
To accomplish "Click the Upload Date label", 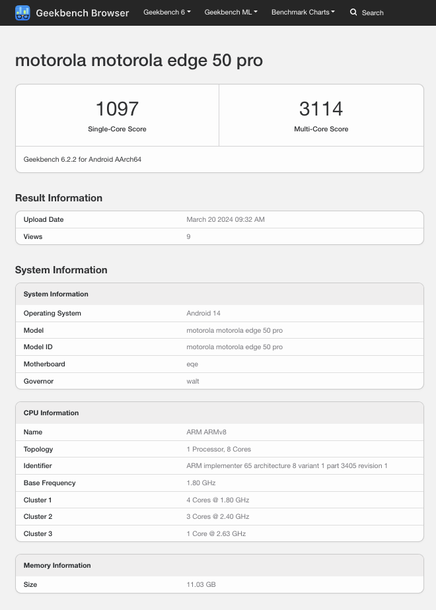I will (44, 219).
